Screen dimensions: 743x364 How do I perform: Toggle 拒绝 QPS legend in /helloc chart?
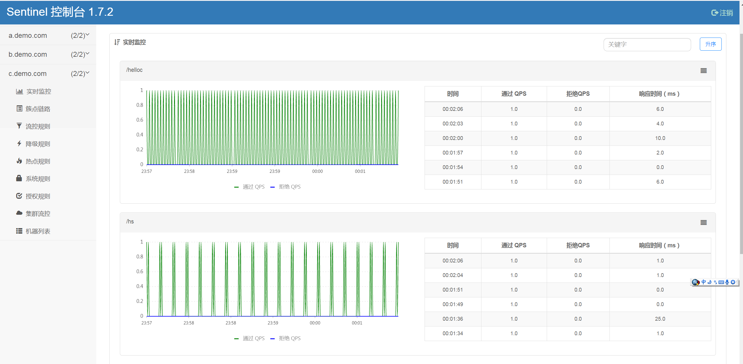click(x=286, y=187)
